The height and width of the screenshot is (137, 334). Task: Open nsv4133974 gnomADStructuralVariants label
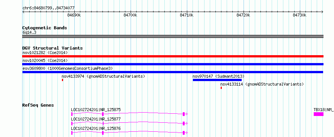(x=103, y=76)
